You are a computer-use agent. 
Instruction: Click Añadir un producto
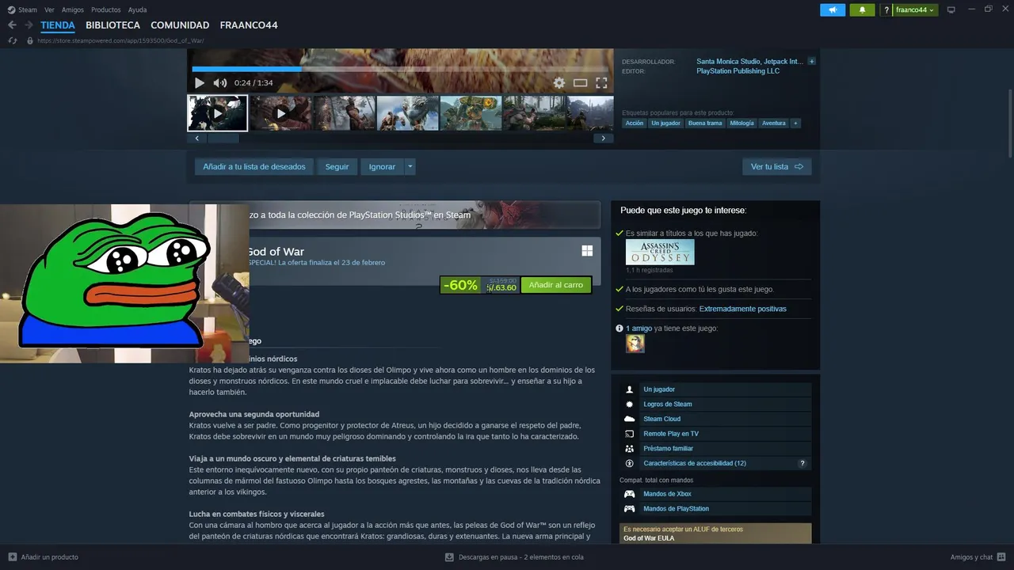pos(44,557)
